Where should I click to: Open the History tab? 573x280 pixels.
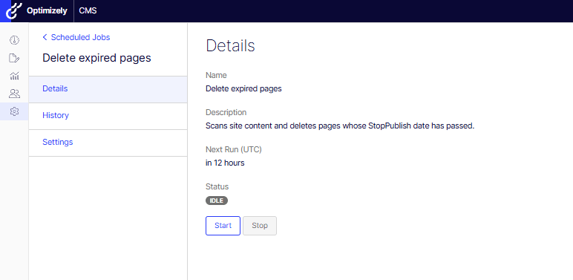108,116
